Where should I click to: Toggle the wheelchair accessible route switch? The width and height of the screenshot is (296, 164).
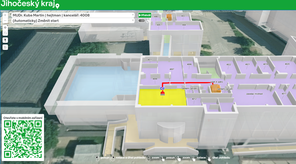pos(142,21)
